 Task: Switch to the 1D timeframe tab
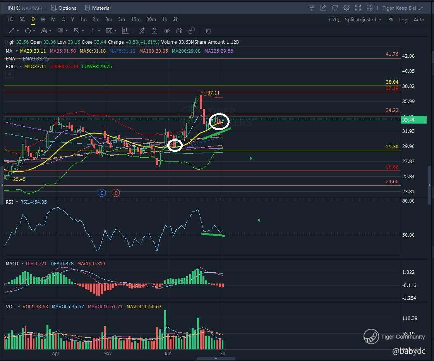pyautogui.click(x=10, y=19)
